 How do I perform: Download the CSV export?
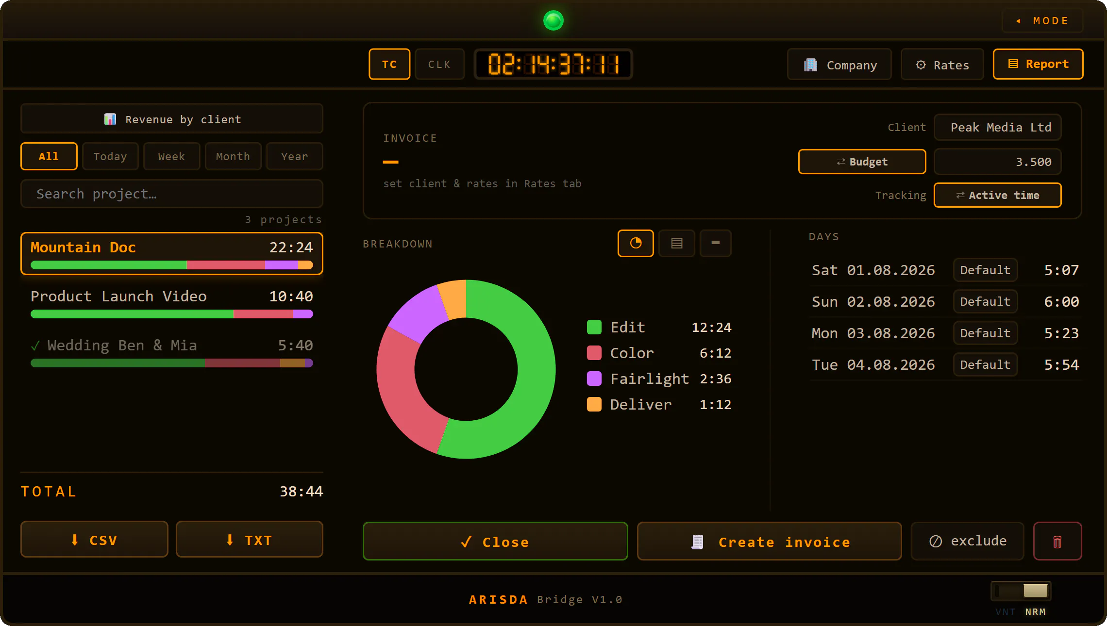[94, 539]
